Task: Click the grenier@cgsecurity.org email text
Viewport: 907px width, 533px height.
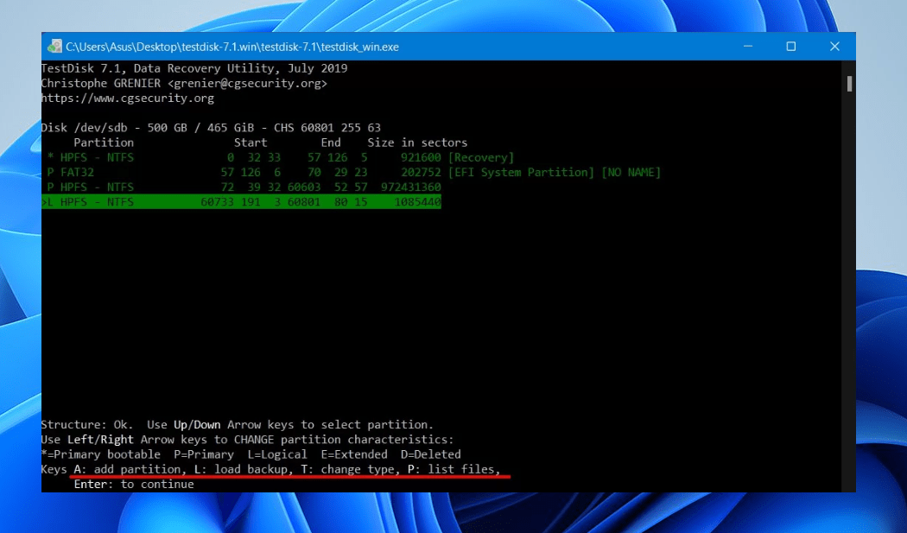Action: [248, 83]
